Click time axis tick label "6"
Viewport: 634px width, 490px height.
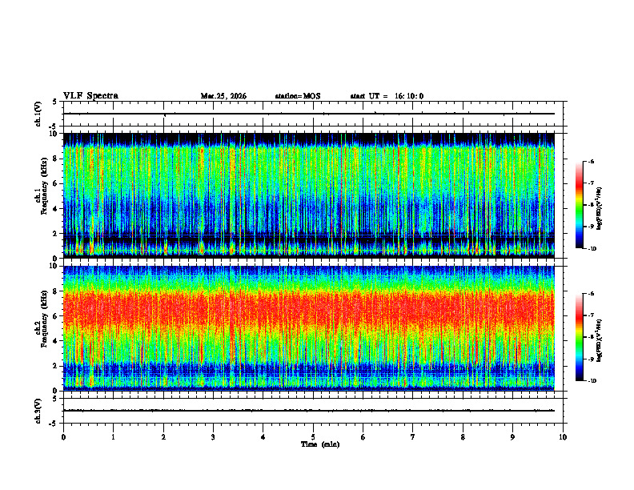[x=363, y=437]
